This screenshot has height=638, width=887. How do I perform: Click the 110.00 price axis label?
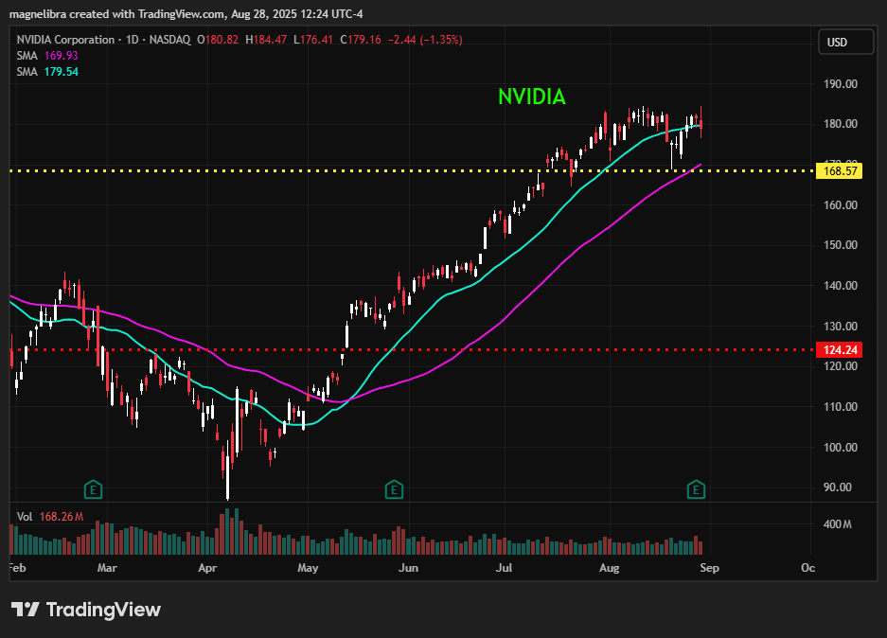click(840, 407)
